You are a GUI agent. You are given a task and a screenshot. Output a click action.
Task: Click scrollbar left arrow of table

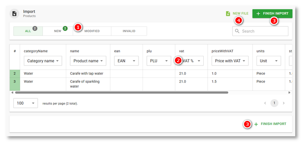tap(12, 93)
